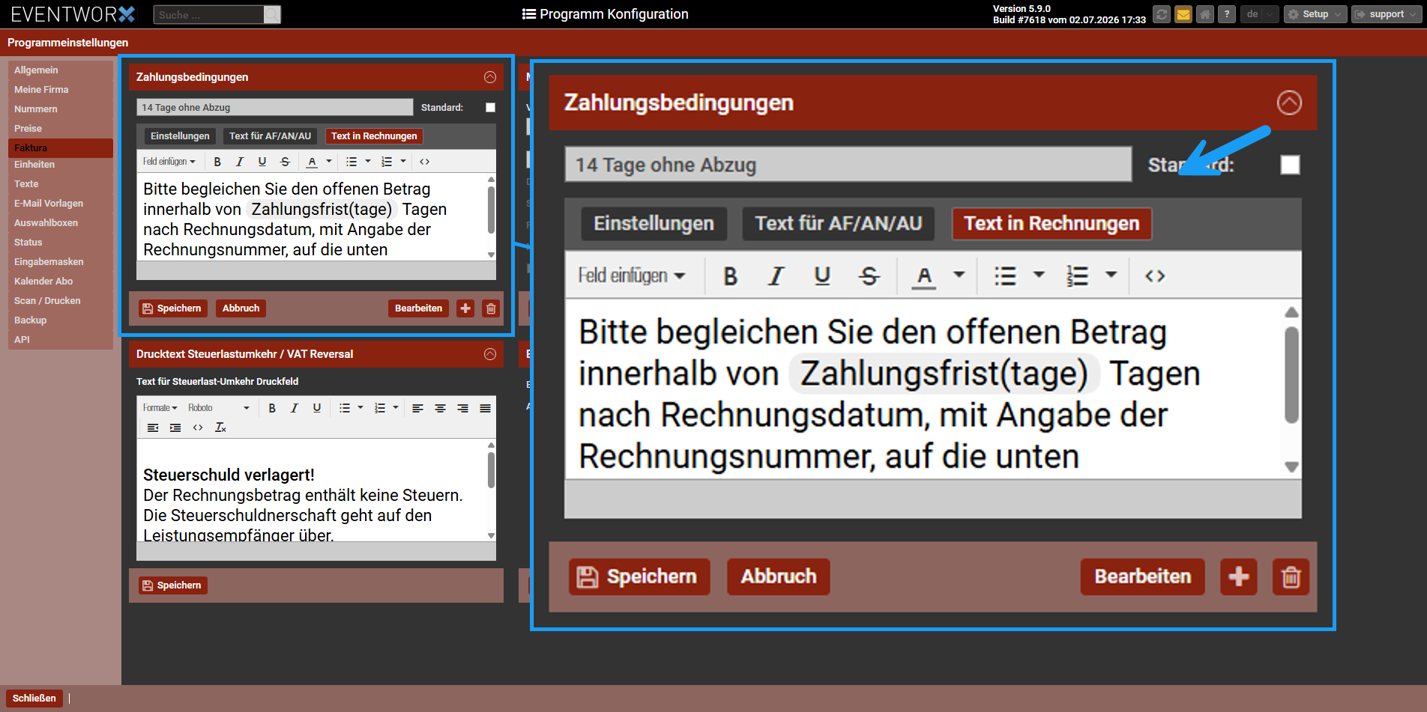The width and height of the screenshot is (1427, 712).
Task: Go to the home icon in the top bar
Action: [x=1205, y=14]
